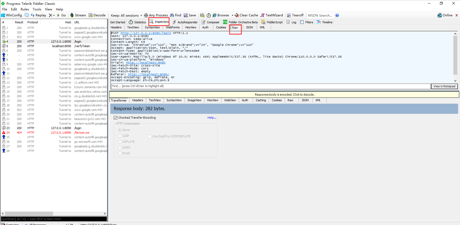Image resolution: width=460 pixels, height=225 pixels.
Task: Open the Statistics tab
Action: 137,22
